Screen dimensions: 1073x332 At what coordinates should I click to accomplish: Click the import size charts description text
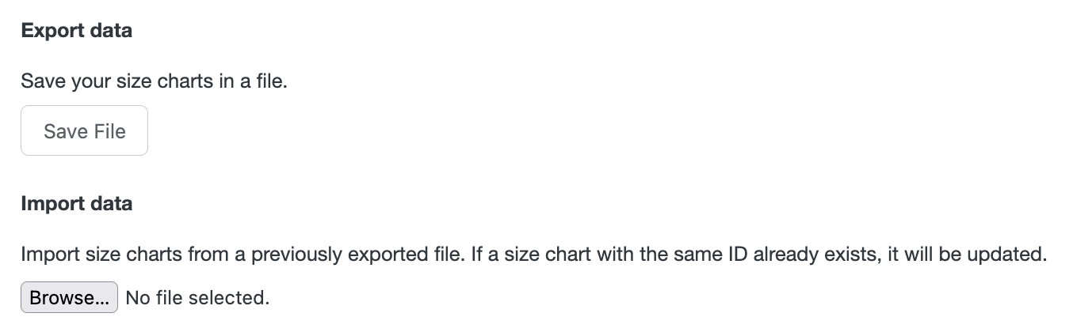pos(534,256)
